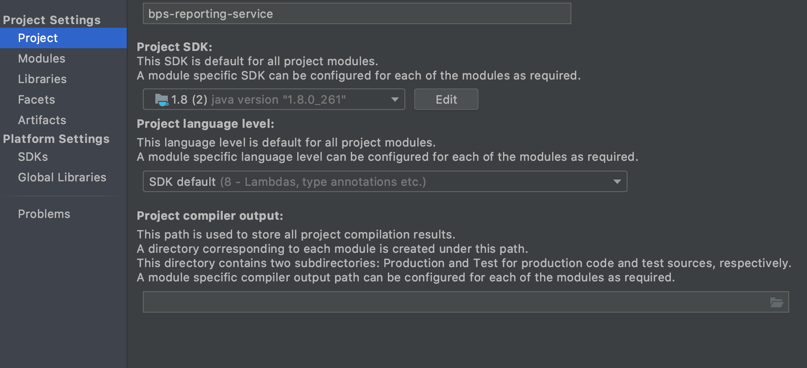
Task: Click the Platform Settings header
Action: pyautogui.click(x=56, y=139)
